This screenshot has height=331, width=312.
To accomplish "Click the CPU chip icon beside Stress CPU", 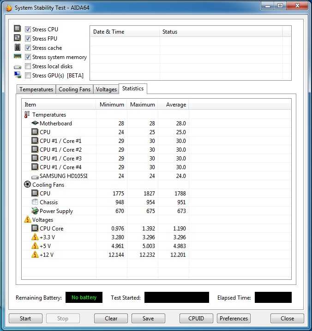I will [x=18, y=29].
